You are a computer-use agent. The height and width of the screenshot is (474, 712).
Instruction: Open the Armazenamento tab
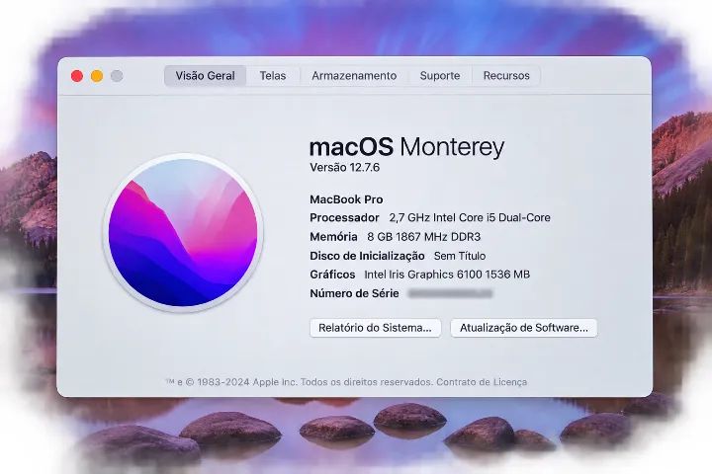(354, 76)
